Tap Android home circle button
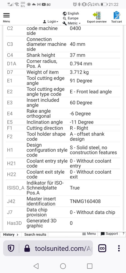 [x=63, y=266]
